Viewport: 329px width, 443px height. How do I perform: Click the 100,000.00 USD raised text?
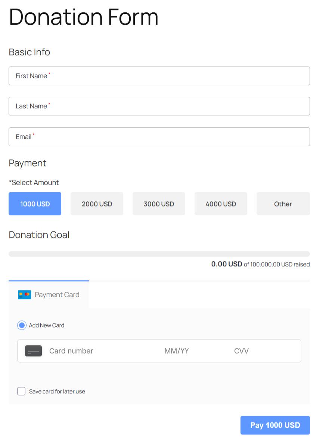click(x=277, y=264)
